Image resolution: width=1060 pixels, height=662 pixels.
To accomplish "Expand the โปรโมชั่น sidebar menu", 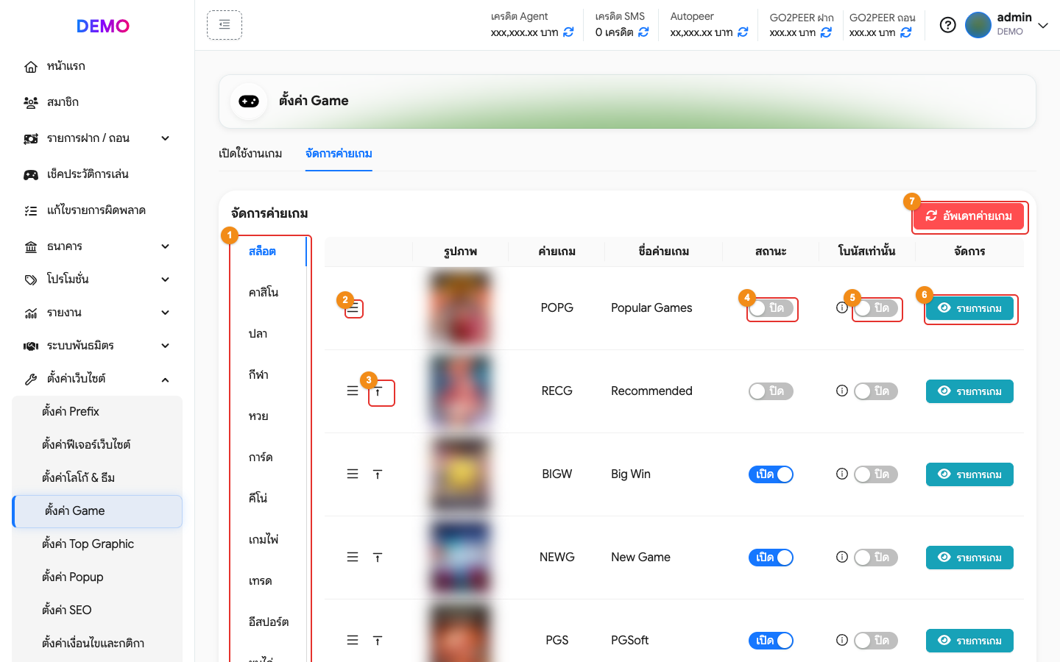I will [97, 280].
